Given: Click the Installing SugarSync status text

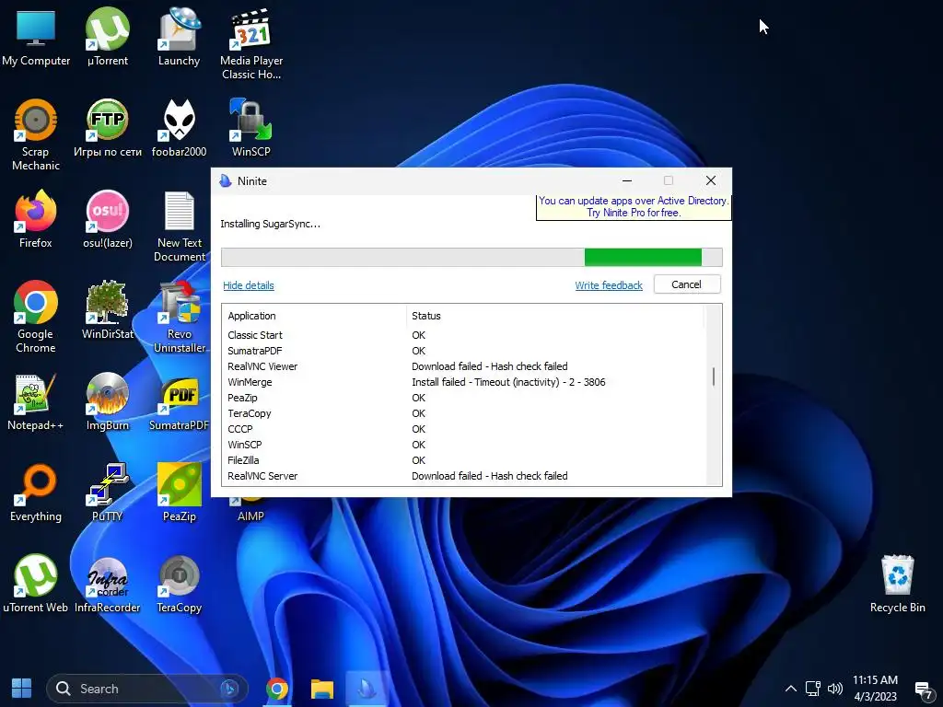Looking at the screenshot, I should pos(270,224).
